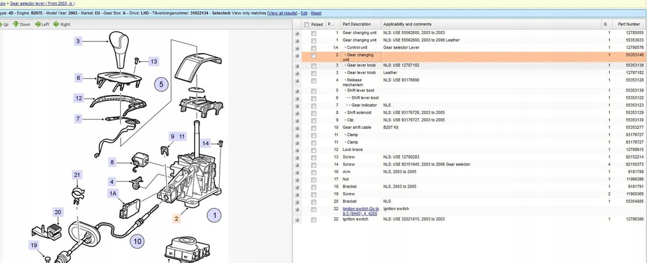The height and width of the screenshot is (263, 647).
Task: Click circled callout 5 in the diagram
Action: [x=161, y=84]
